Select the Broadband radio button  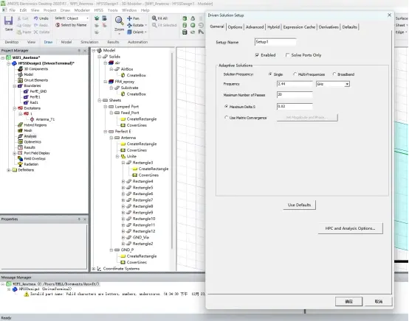[x=334, y=74]
